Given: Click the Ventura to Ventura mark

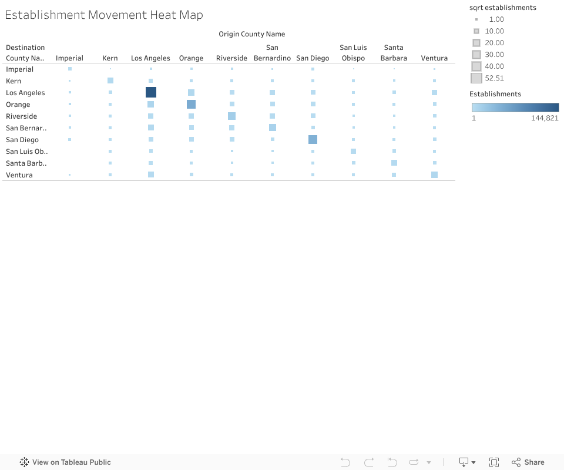Looking at the screenshot, I should [435, 174].
